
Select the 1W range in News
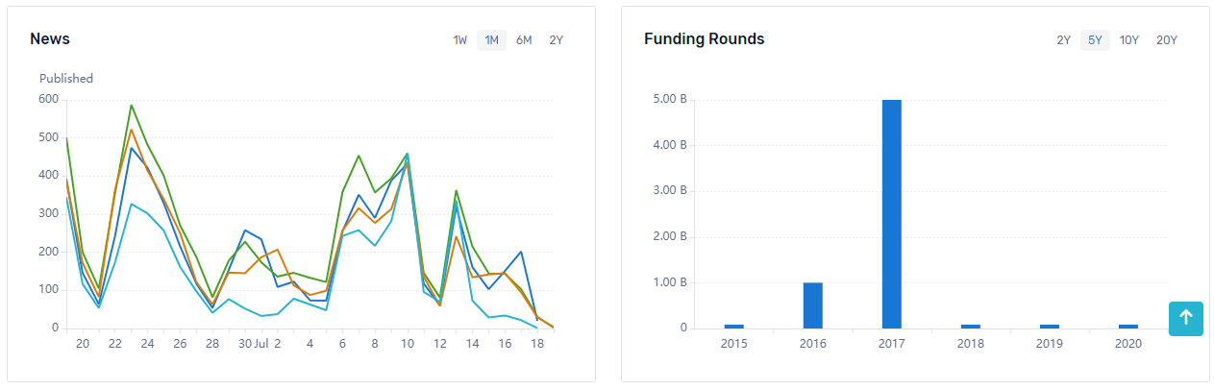[460, 40]
